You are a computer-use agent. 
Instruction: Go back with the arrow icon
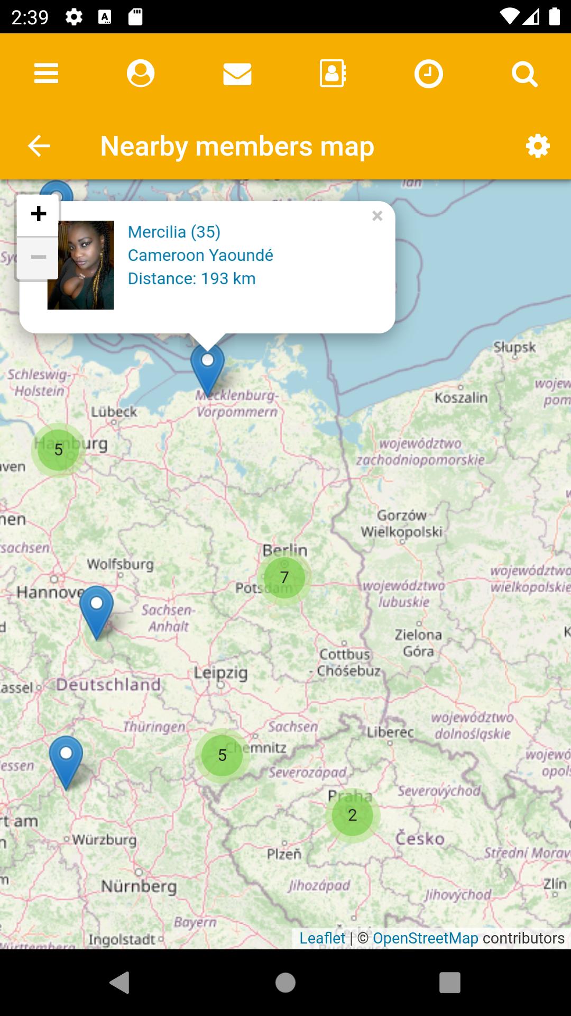click(39, 146)
